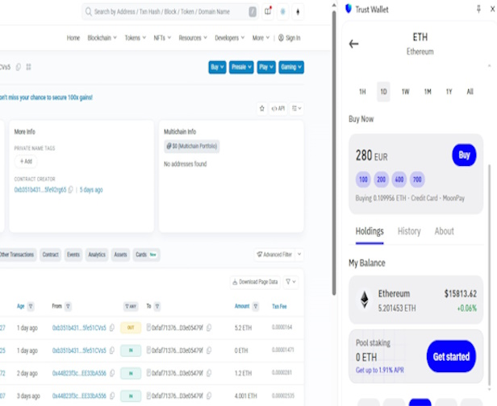Click the Ethereum network icon beside search
Screen dimensions: 497x406
(x=299, y=12)
